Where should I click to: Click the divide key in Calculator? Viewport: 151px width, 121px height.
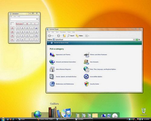(32, 28)
